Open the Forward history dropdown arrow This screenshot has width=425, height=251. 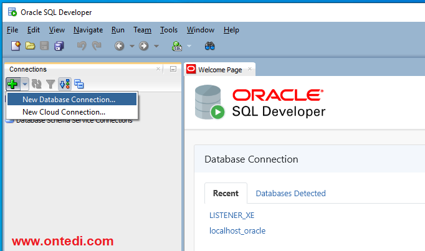[156, 46]
